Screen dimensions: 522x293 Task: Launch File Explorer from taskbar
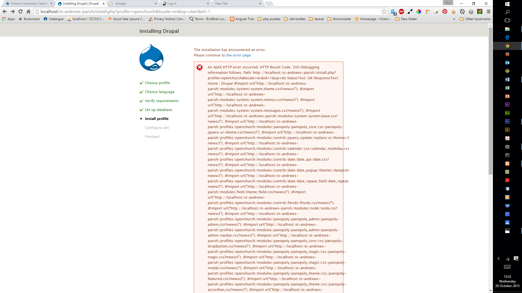click(x=507, y=29)
